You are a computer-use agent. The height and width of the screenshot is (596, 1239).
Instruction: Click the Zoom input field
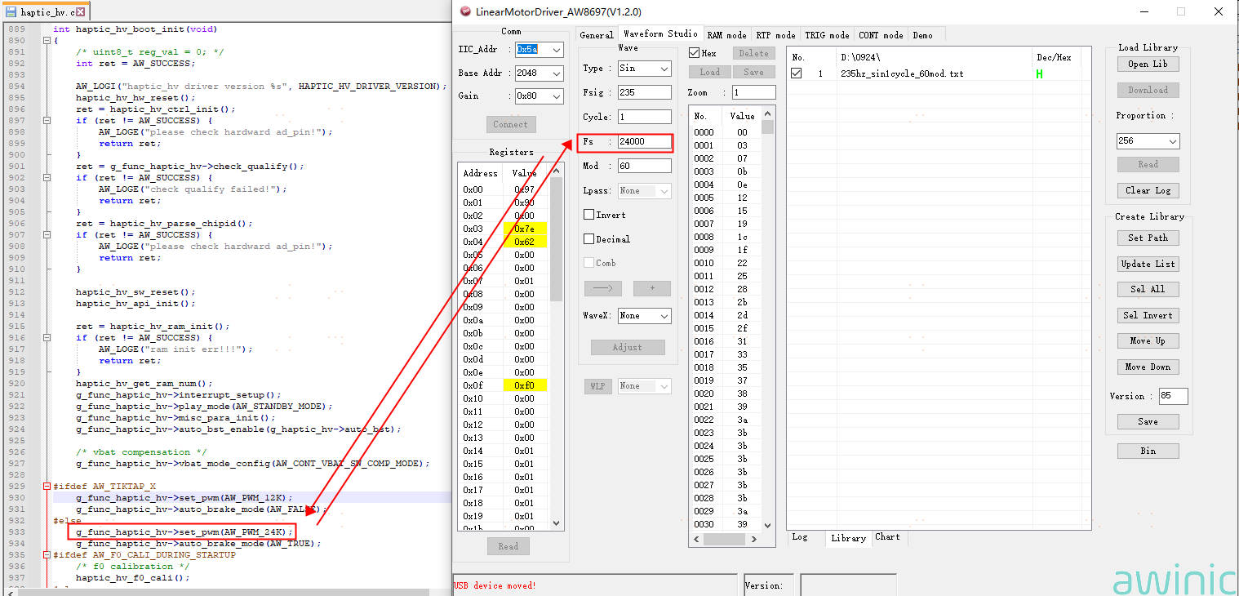pyautogui.click(x=753, y=92)
